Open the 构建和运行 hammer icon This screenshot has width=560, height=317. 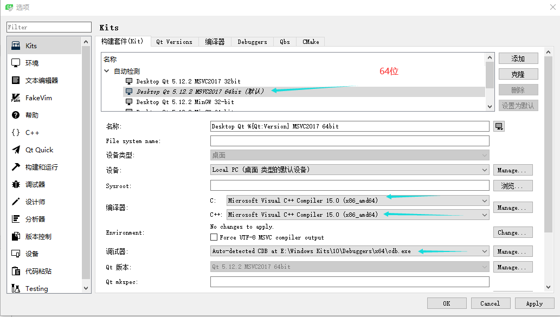16,167
